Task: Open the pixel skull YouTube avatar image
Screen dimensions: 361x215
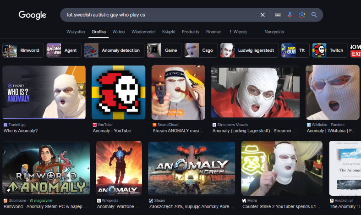Action: tap(118, 93)
